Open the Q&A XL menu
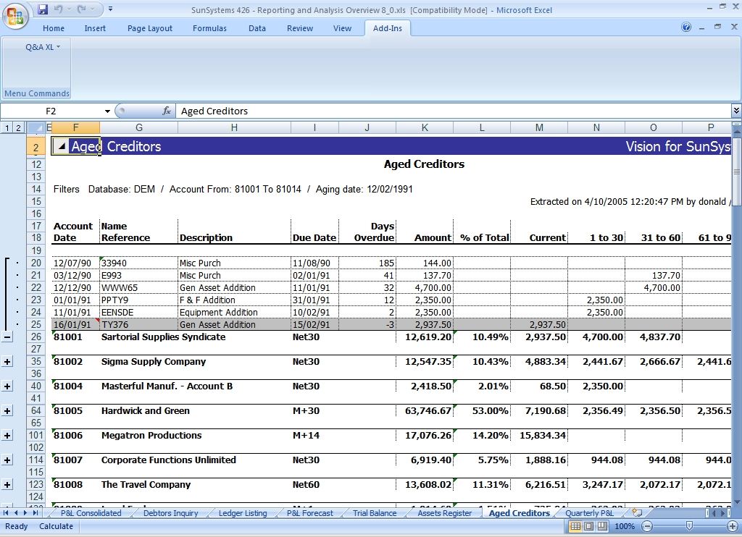 coord(43,47)
